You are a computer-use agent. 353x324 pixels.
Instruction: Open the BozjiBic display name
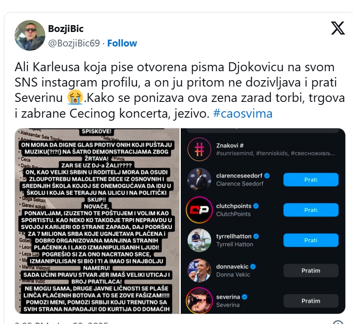pyautogui.click(x=66, y=29)
